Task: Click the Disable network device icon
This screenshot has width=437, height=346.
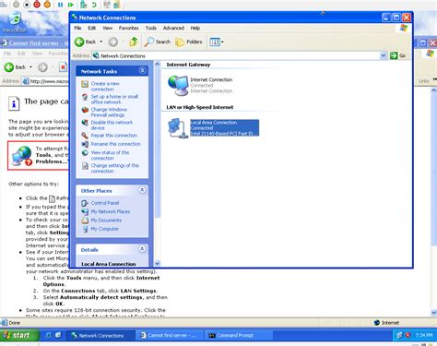Action: [85, 123]
